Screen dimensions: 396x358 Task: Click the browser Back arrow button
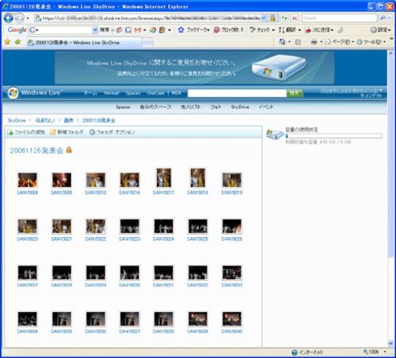point(9,18)
